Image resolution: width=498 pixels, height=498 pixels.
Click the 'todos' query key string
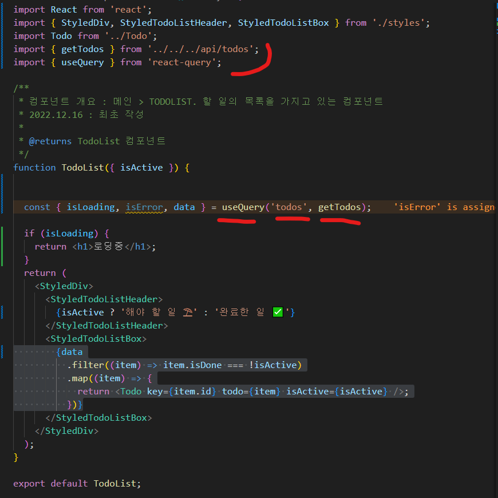(288, 207)
